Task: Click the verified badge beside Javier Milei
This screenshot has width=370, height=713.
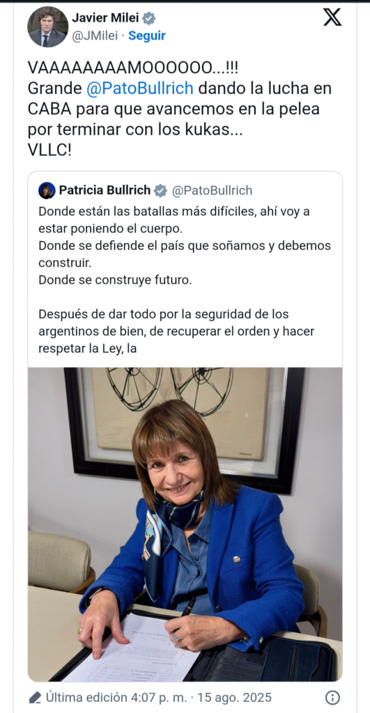Action: tap(149, 18)
